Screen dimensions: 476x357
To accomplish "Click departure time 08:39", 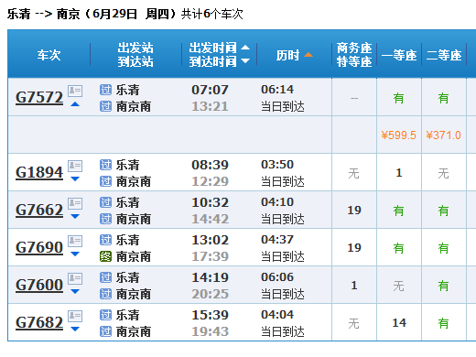I will click(x=210, y=165).
